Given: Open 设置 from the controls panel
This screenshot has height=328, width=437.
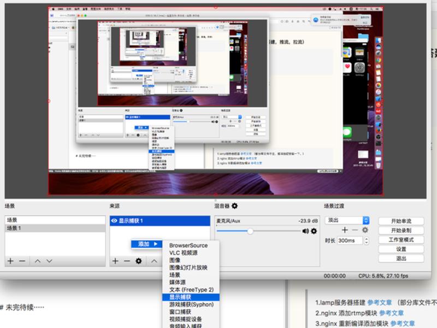Looking at the screenshot, I should coord(401,249).
